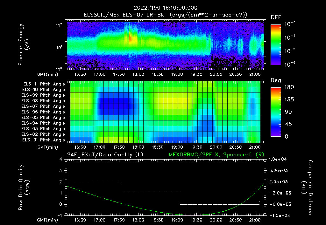Select the ELS-01 Pitch Angle row label

44,140
